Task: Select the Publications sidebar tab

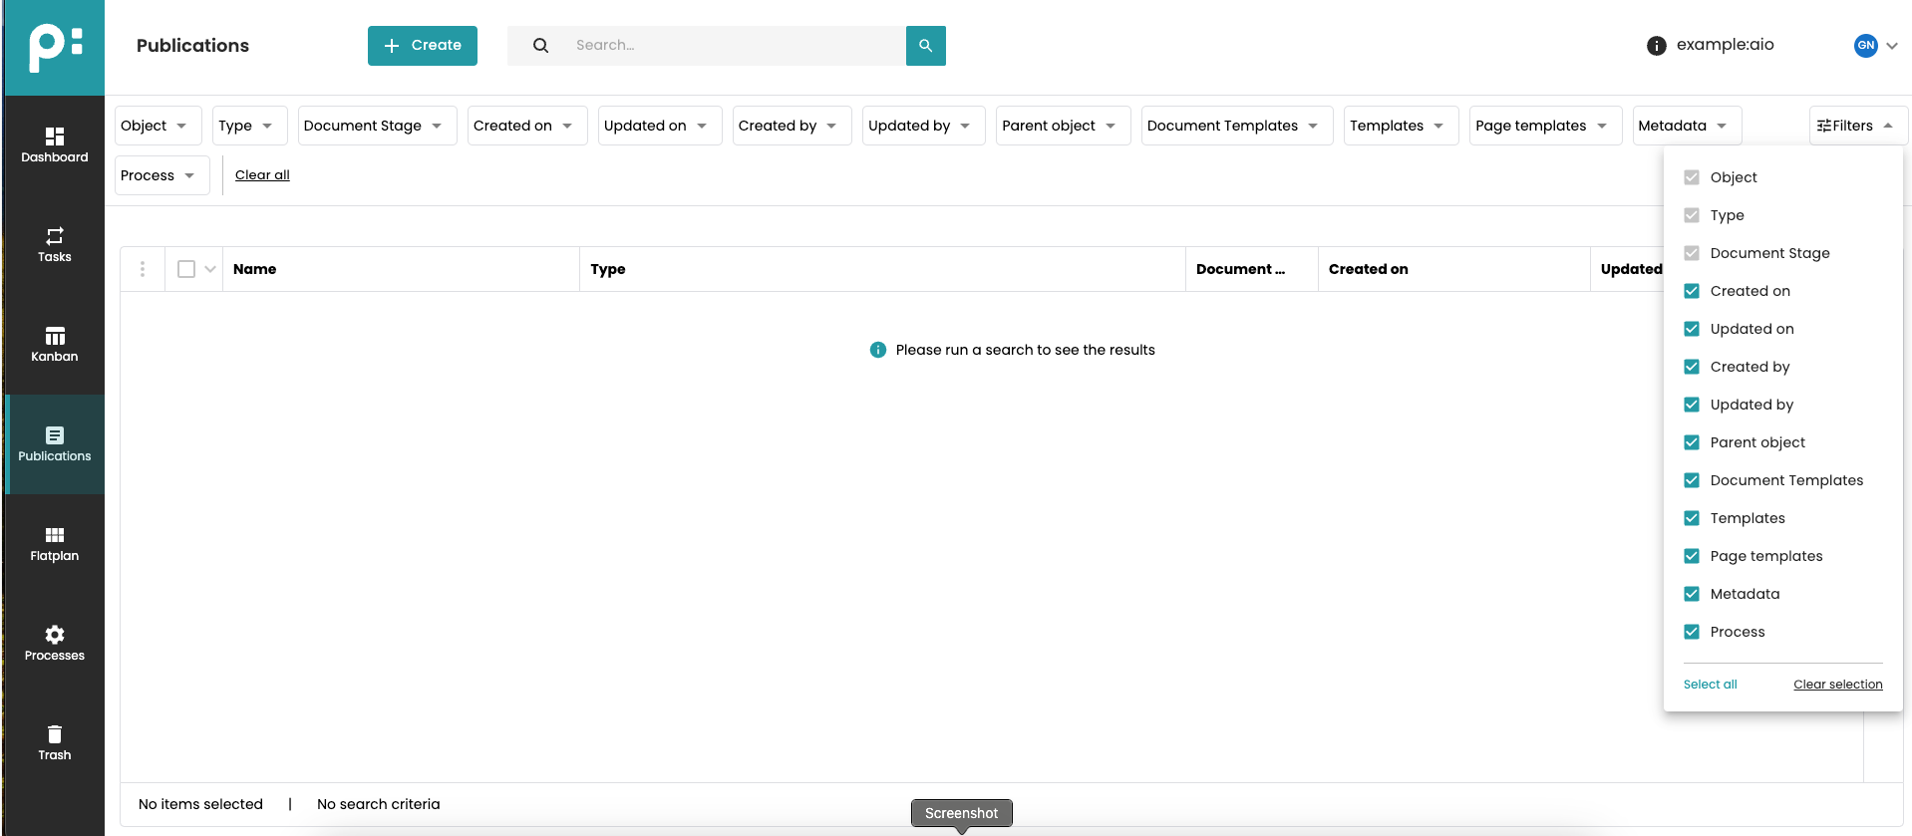Action: tap(54, 443)
